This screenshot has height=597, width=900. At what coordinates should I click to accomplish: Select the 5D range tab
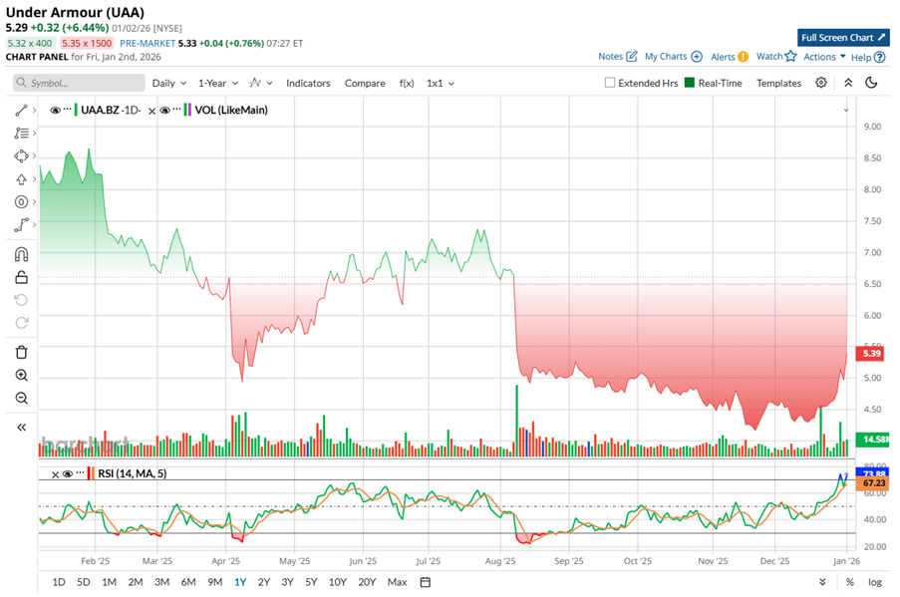pyautogui.click(x=84, y=582)
